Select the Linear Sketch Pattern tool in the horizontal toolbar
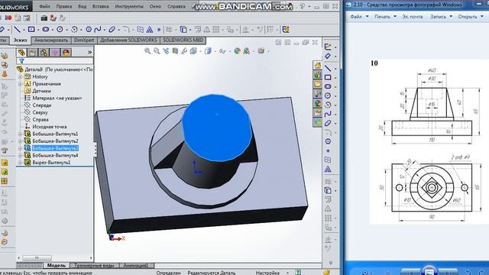Viewport: 489px width, 275px height. (x=215, y=30)
